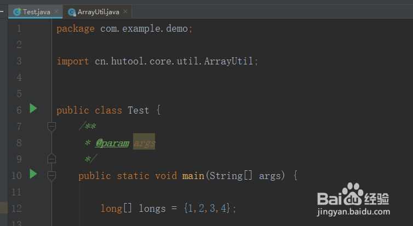Image resolution: width=413 pixels, height=226 pixels.
Task: Click the run icon beside class Test
Action: pos(33,109)
